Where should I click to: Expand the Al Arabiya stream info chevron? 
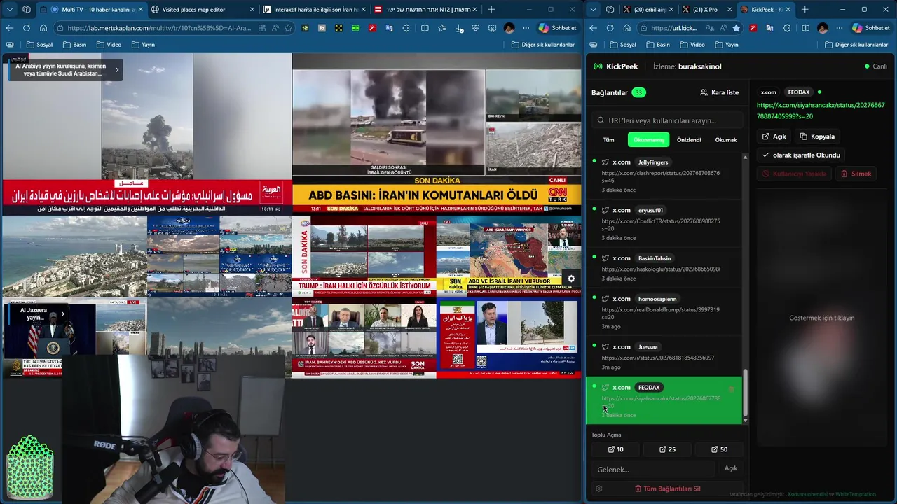tap(117, 69)
